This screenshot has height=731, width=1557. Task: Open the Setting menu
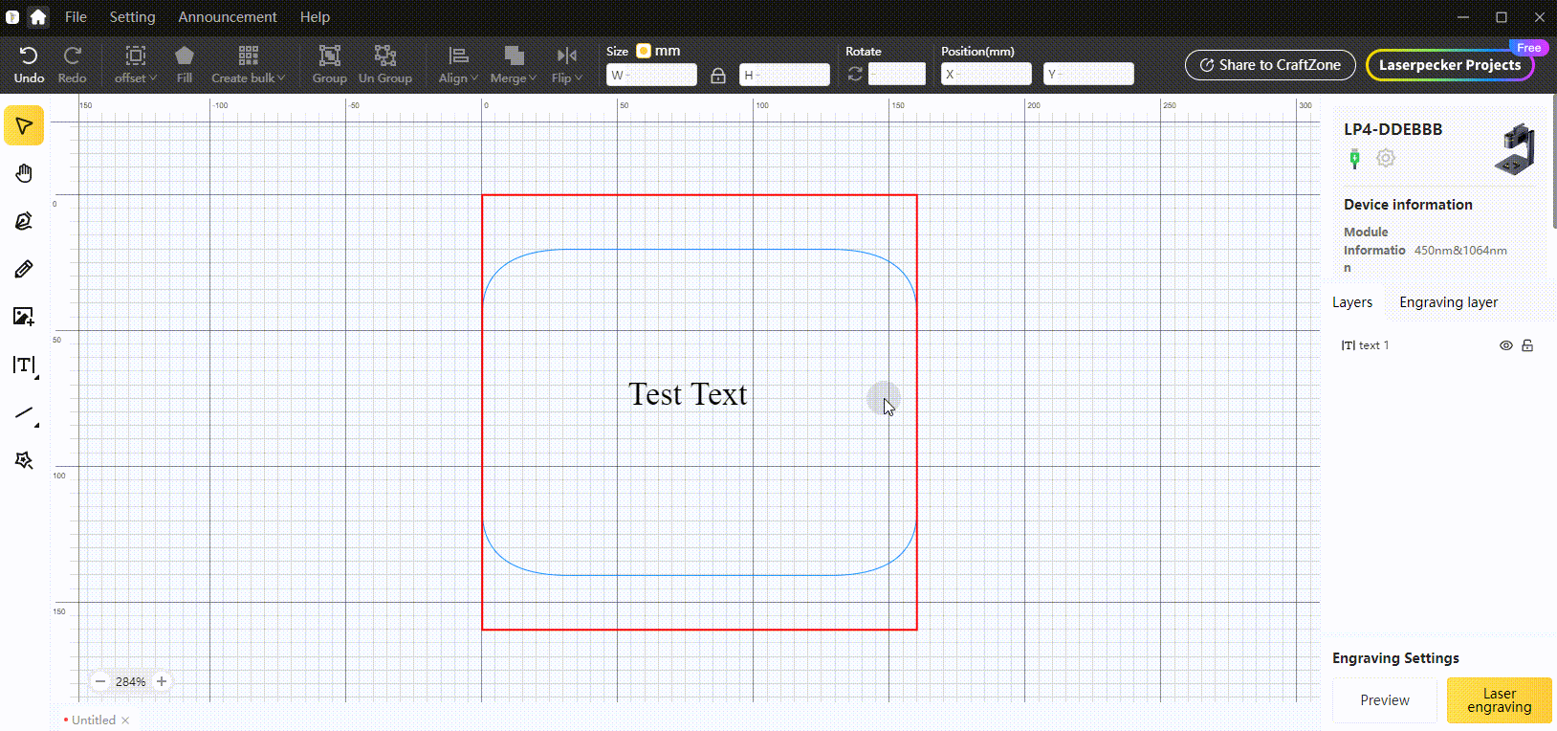132,17
